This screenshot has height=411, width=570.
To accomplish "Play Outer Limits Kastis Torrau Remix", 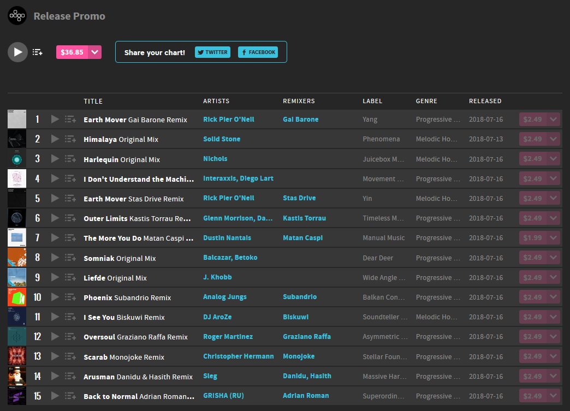I will (x=55, y=218).
